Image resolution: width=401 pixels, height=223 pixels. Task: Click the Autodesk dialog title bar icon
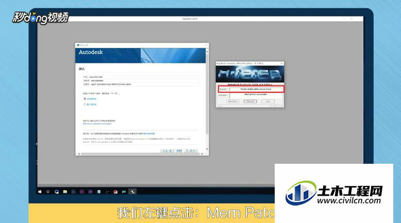coord(78,45)
